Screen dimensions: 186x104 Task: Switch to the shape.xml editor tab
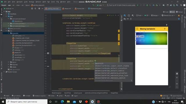pyautogui.click(x=68, y=9)
